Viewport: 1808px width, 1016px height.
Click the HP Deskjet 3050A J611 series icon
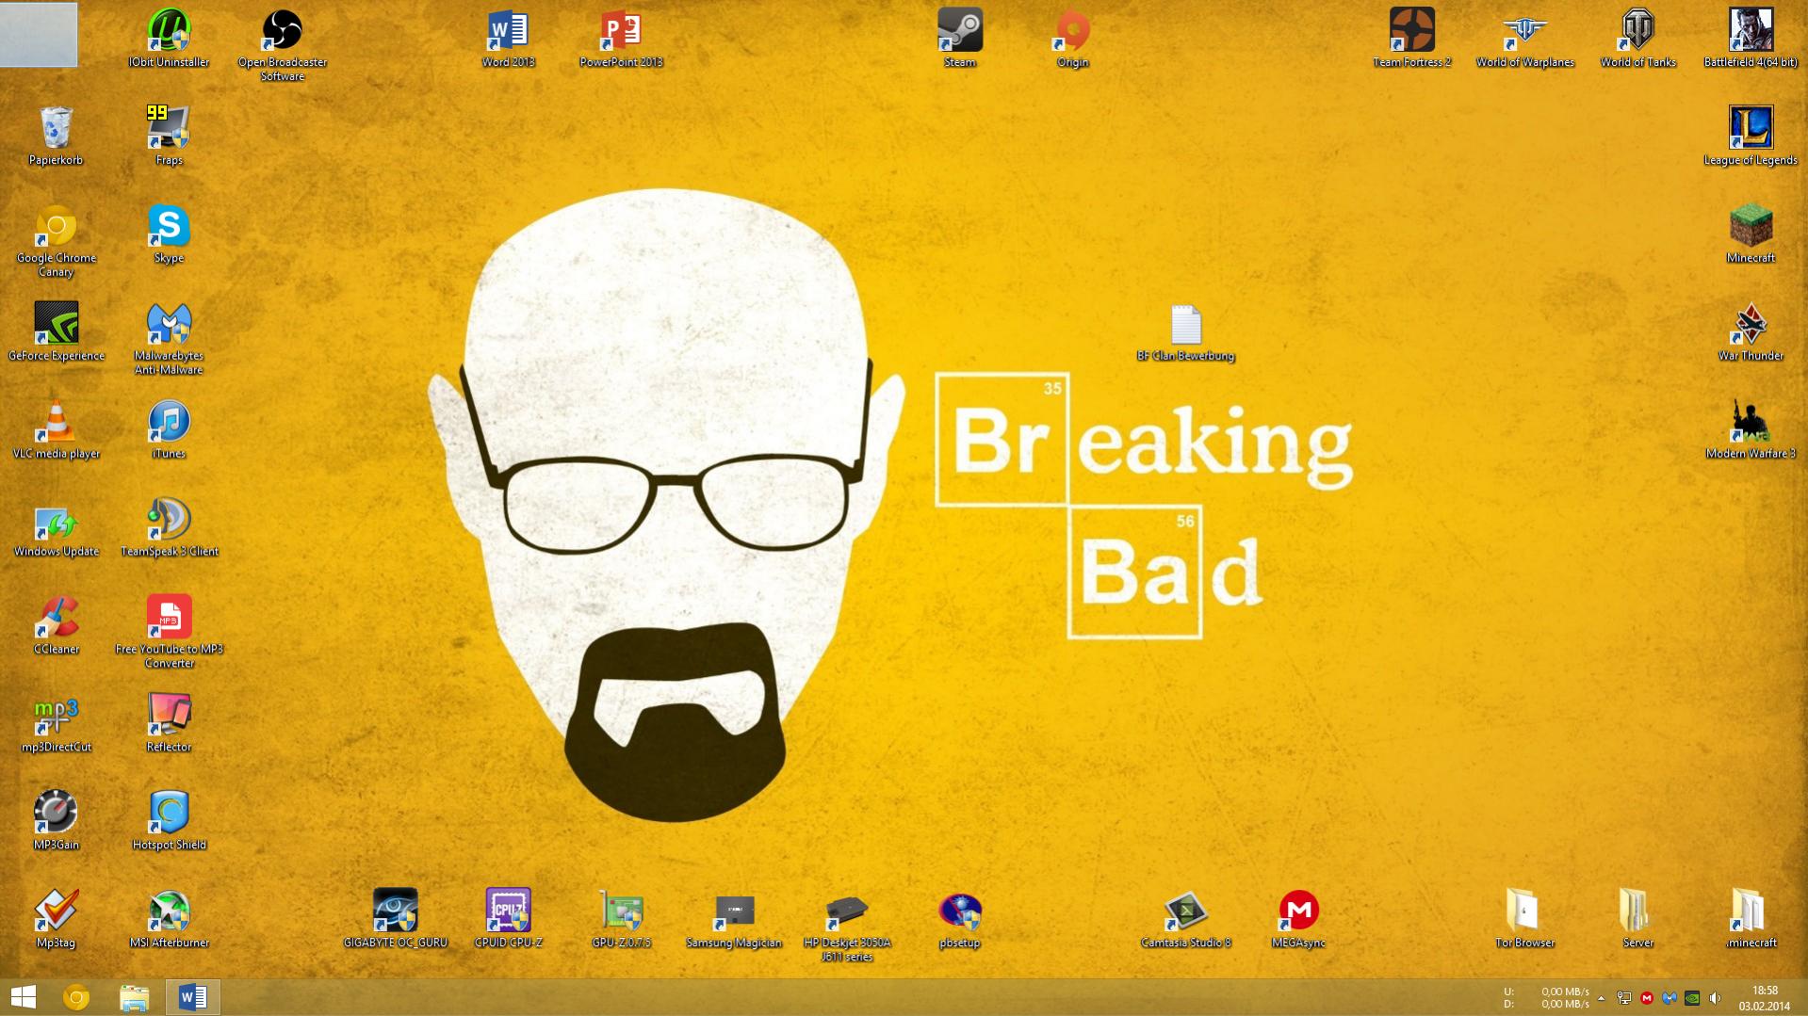846,927
